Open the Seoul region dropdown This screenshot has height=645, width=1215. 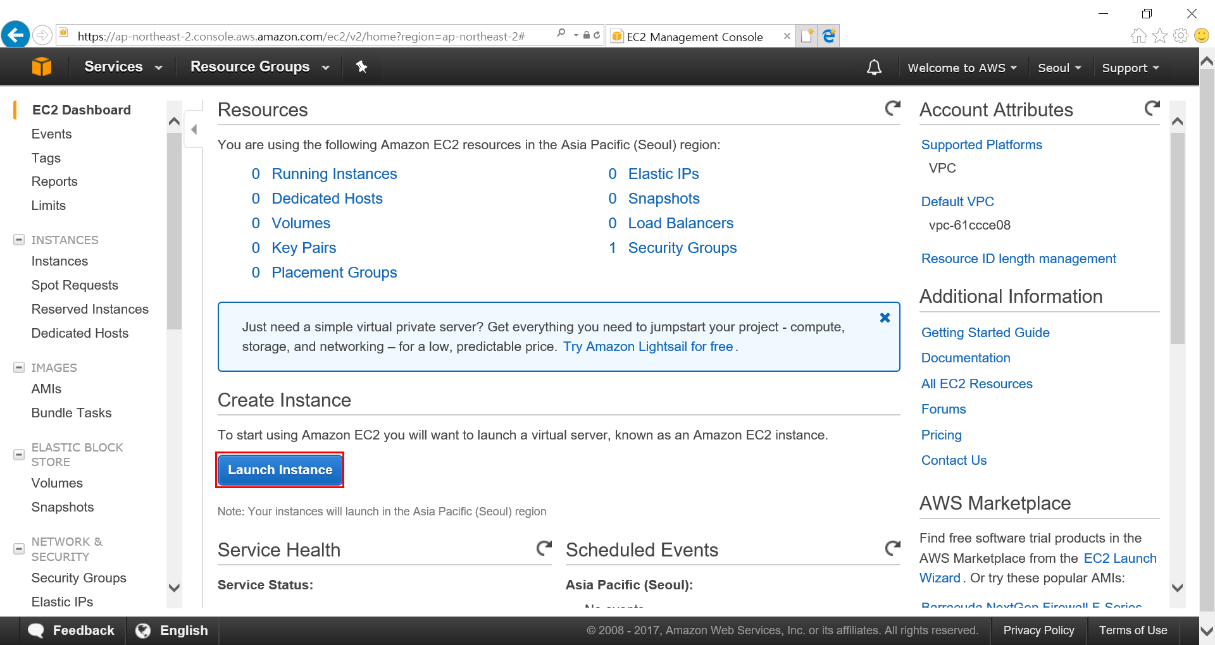click(1059, 68)
